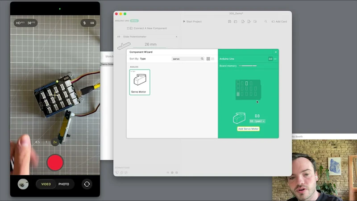Screen dimensions: 357x201
Task: Click the search icon in the top toolbar
Action: 266,21
